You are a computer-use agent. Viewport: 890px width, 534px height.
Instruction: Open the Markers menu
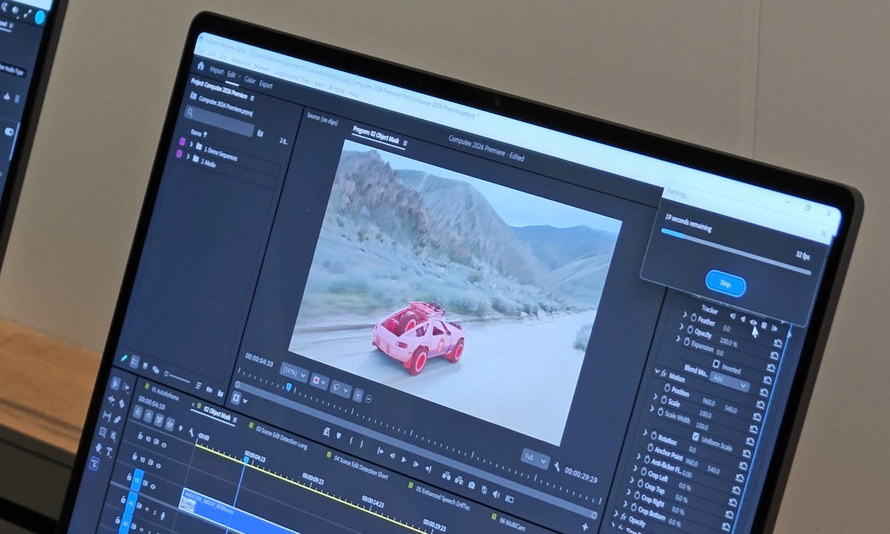tap(262, 68)
